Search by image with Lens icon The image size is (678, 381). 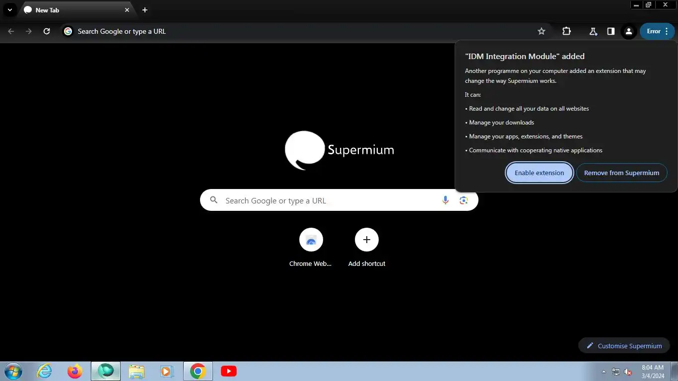[x=464, y=200]
